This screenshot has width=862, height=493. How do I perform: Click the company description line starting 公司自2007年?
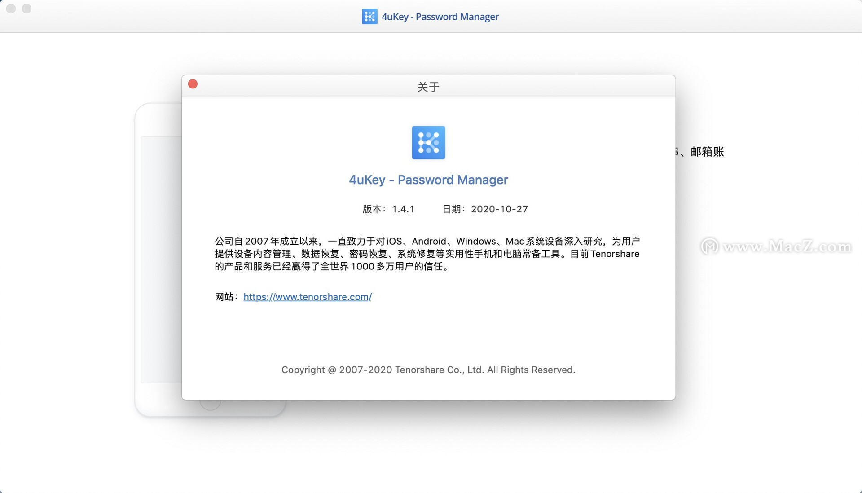coord(427,241)
